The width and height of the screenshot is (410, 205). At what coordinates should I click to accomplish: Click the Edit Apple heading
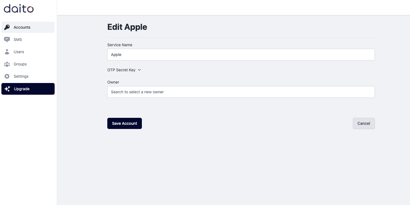[127, 27]
